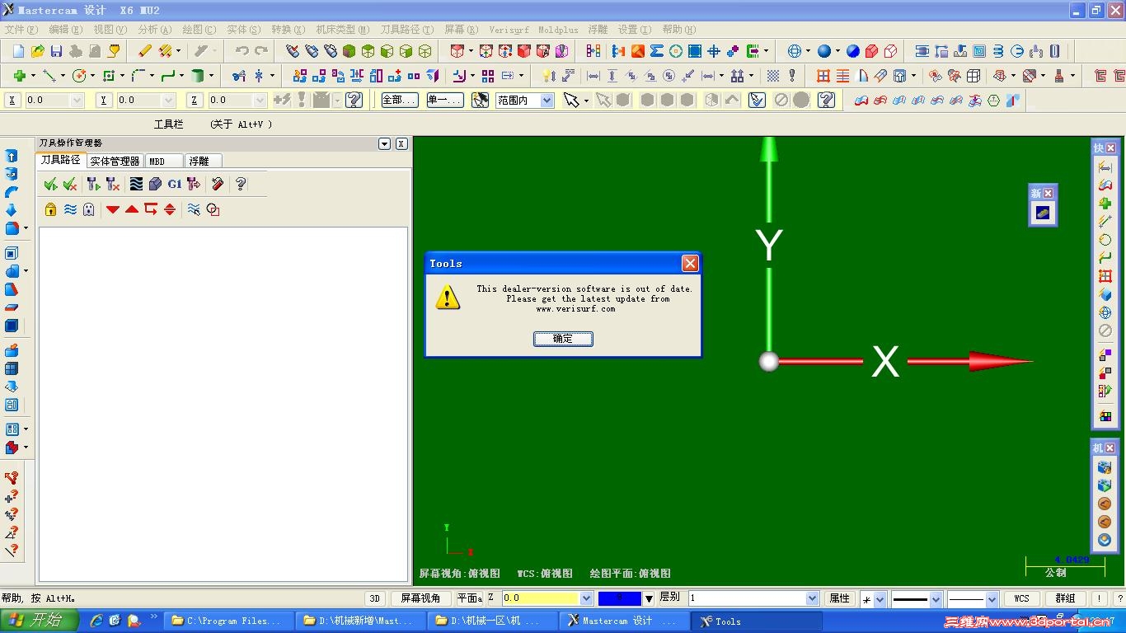Click the red down arrow in toolpath manager
1126x633 pixels.
tap(113, 209)
